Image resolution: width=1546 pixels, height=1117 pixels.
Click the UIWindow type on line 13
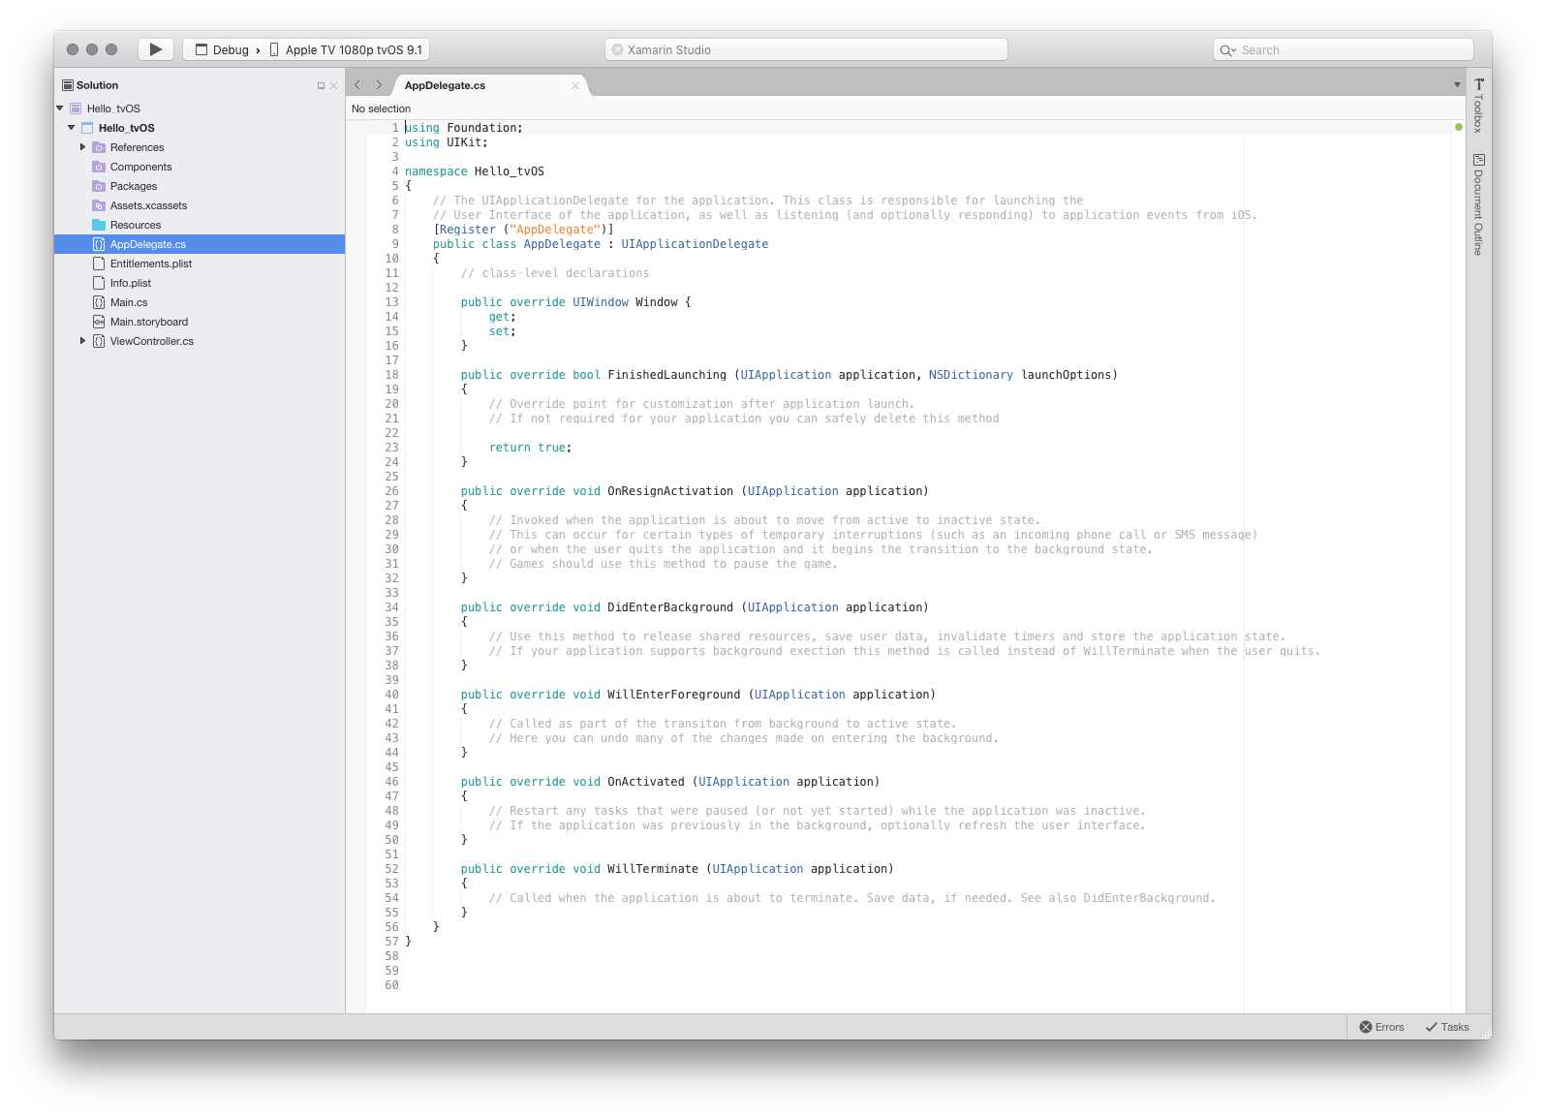(601, 302)
